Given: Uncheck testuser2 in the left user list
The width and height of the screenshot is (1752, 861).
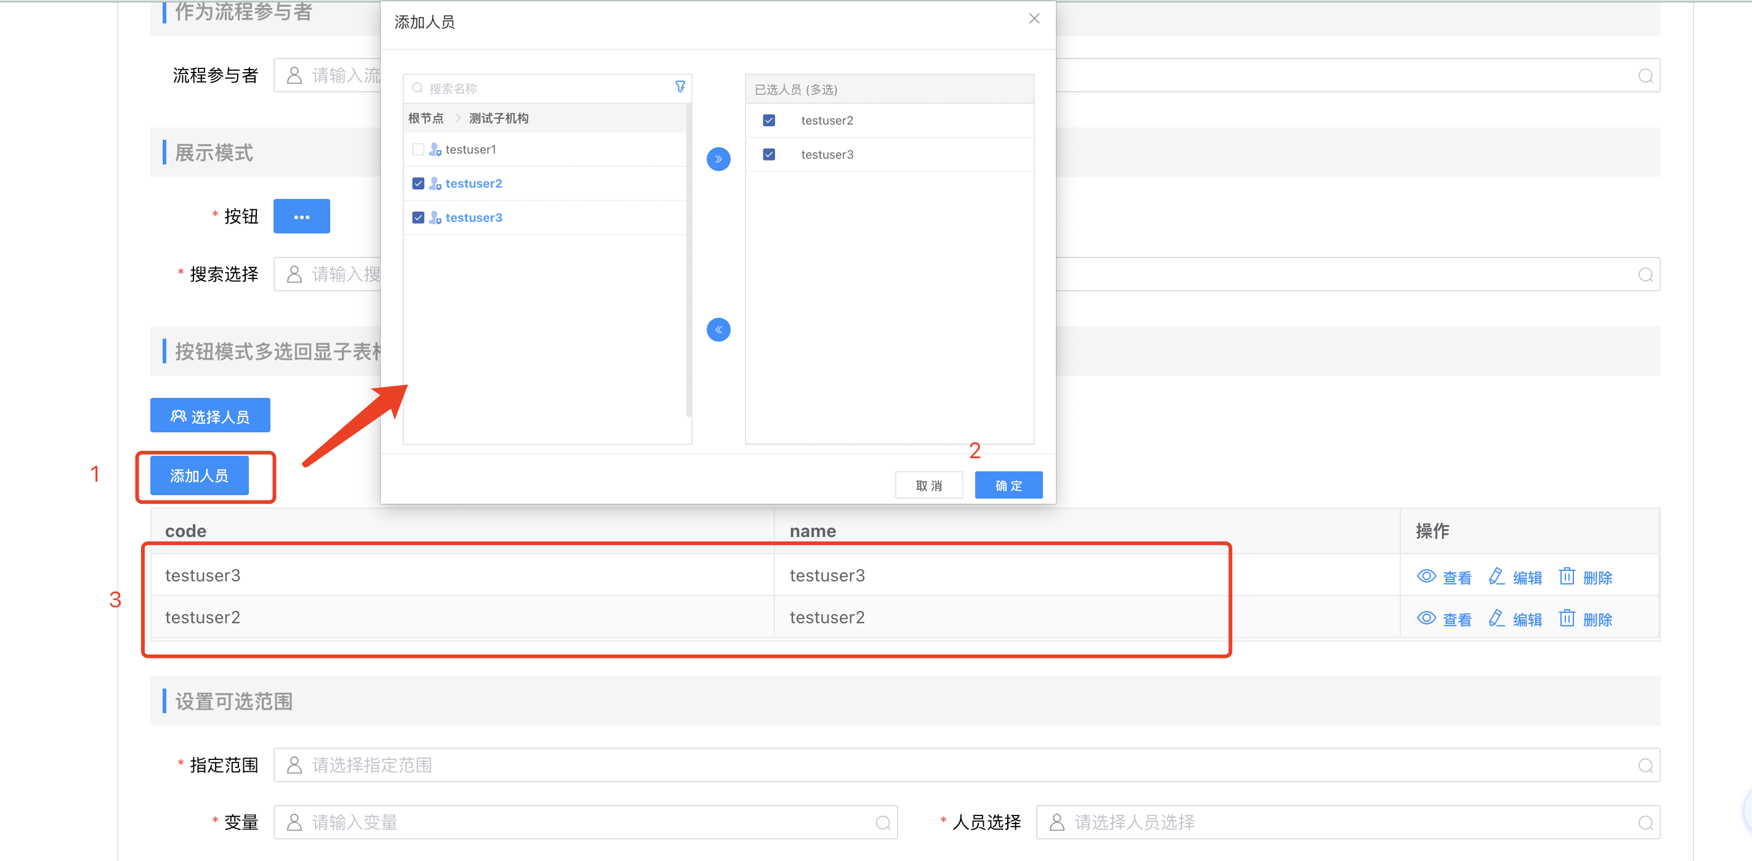Looking at the screenshot, I should click(418, 184).
